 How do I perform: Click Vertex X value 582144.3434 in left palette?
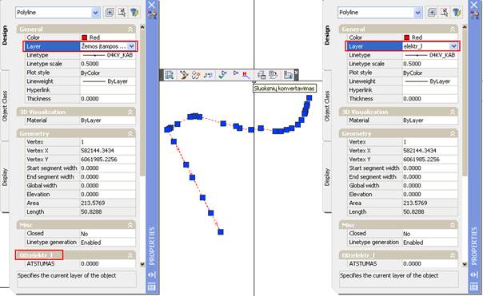click(x=107, y=151)
